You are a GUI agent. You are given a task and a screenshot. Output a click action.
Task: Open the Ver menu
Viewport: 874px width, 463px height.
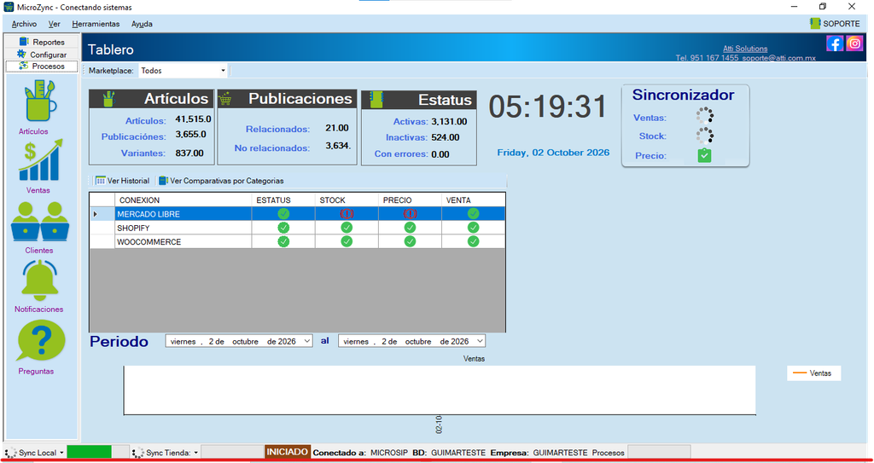click(54, 24)
